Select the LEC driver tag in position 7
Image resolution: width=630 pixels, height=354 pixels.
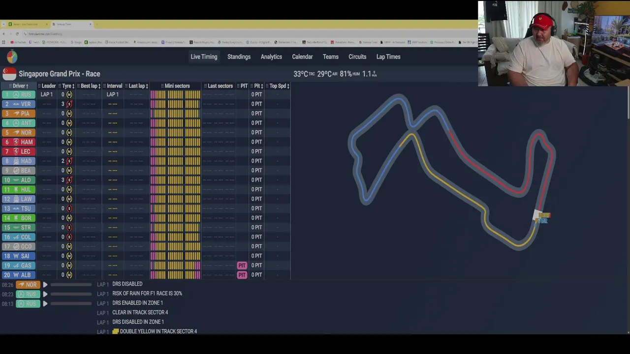[x=18, y=151]
